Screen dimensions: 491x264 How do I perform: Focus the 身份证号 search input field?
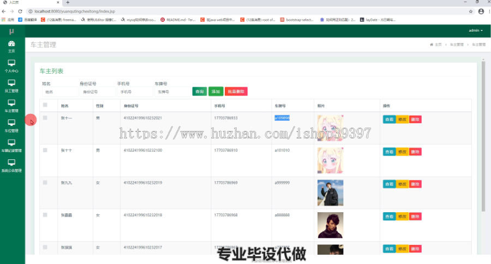point(98,92)
